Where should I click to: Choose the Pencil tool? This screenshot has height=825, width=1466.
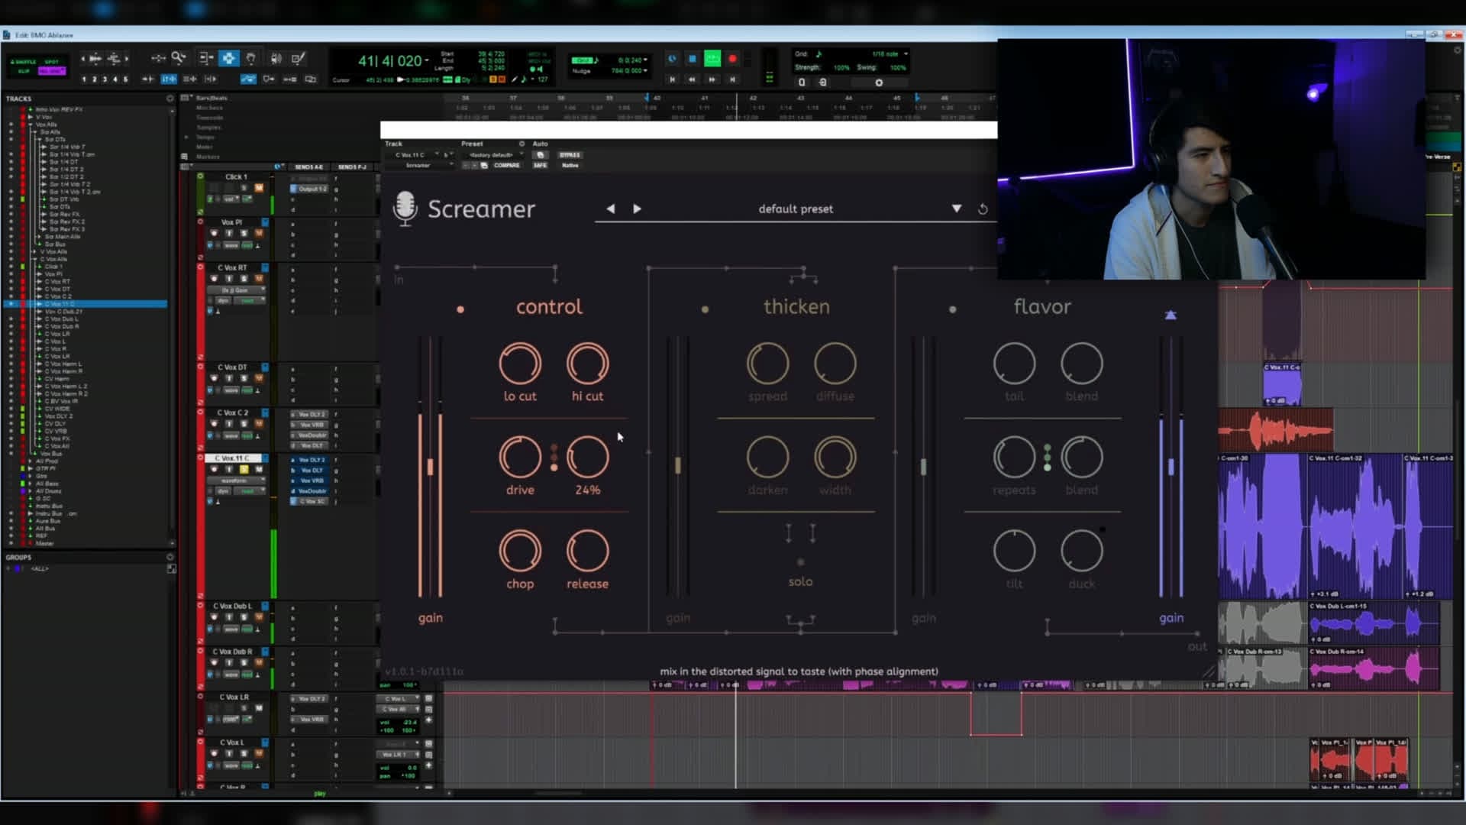pyautogui.click(x=299, y=58)
